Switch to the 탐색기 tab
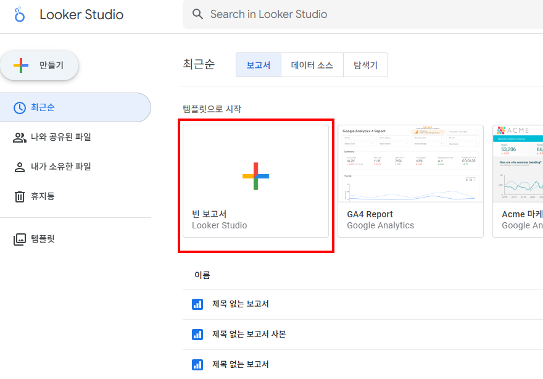 [365, 65]
